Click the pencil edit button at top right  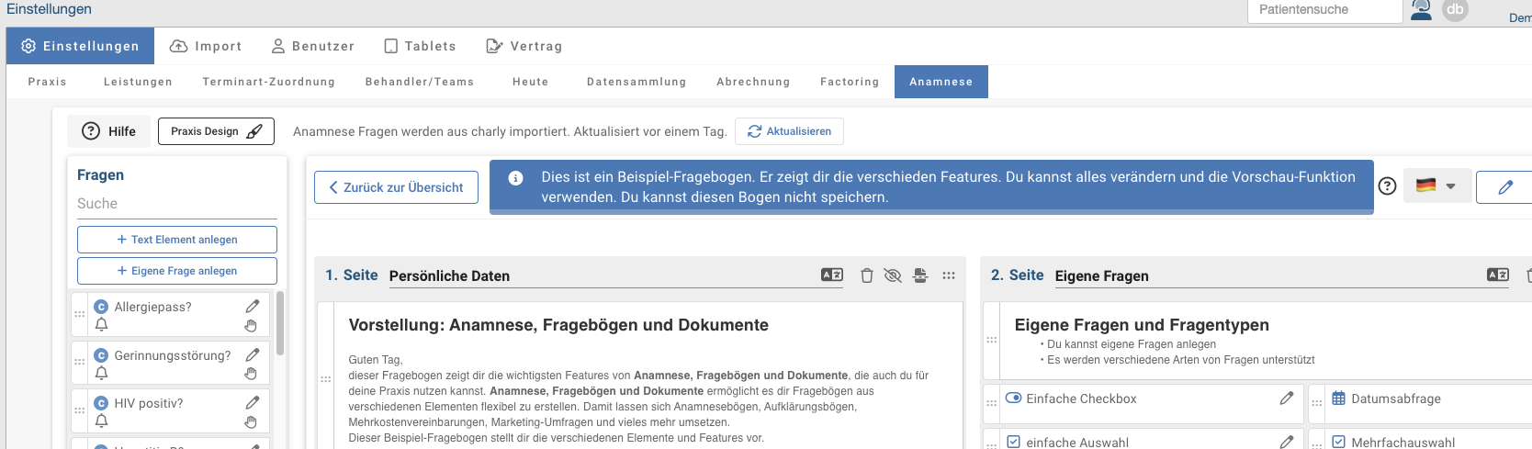[1504, 187]
